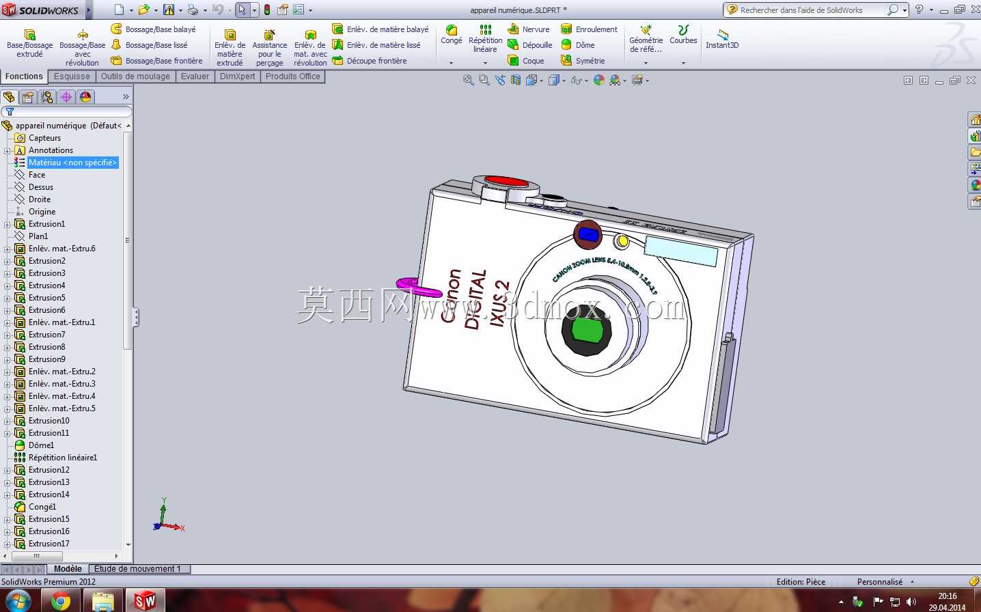Screen dimensions: 981x612
Task: Switch to Outils de moulage tab
Action: [135, 76]
